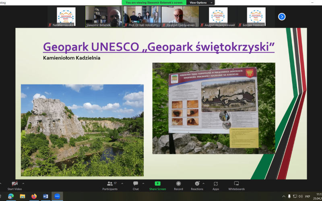The height and width of the screenshot is (201, 322).
Task: Expand Start Video options caret
Action: [x=23, y=184]
